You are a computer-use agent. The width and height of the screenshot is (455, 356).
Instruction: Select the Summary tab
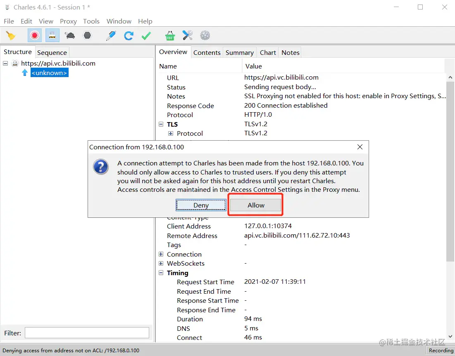240,53
